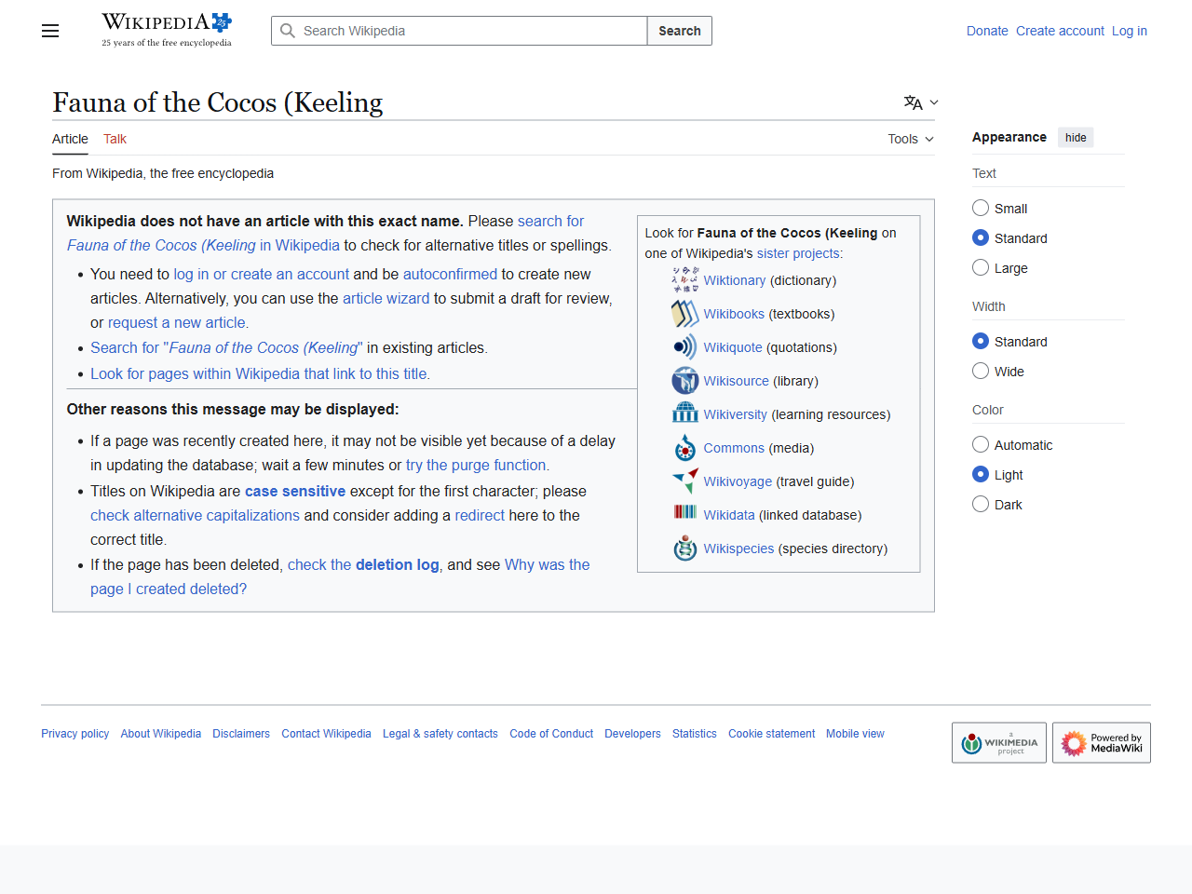Click the Wikisource logo icon

[x=685, y=381]
